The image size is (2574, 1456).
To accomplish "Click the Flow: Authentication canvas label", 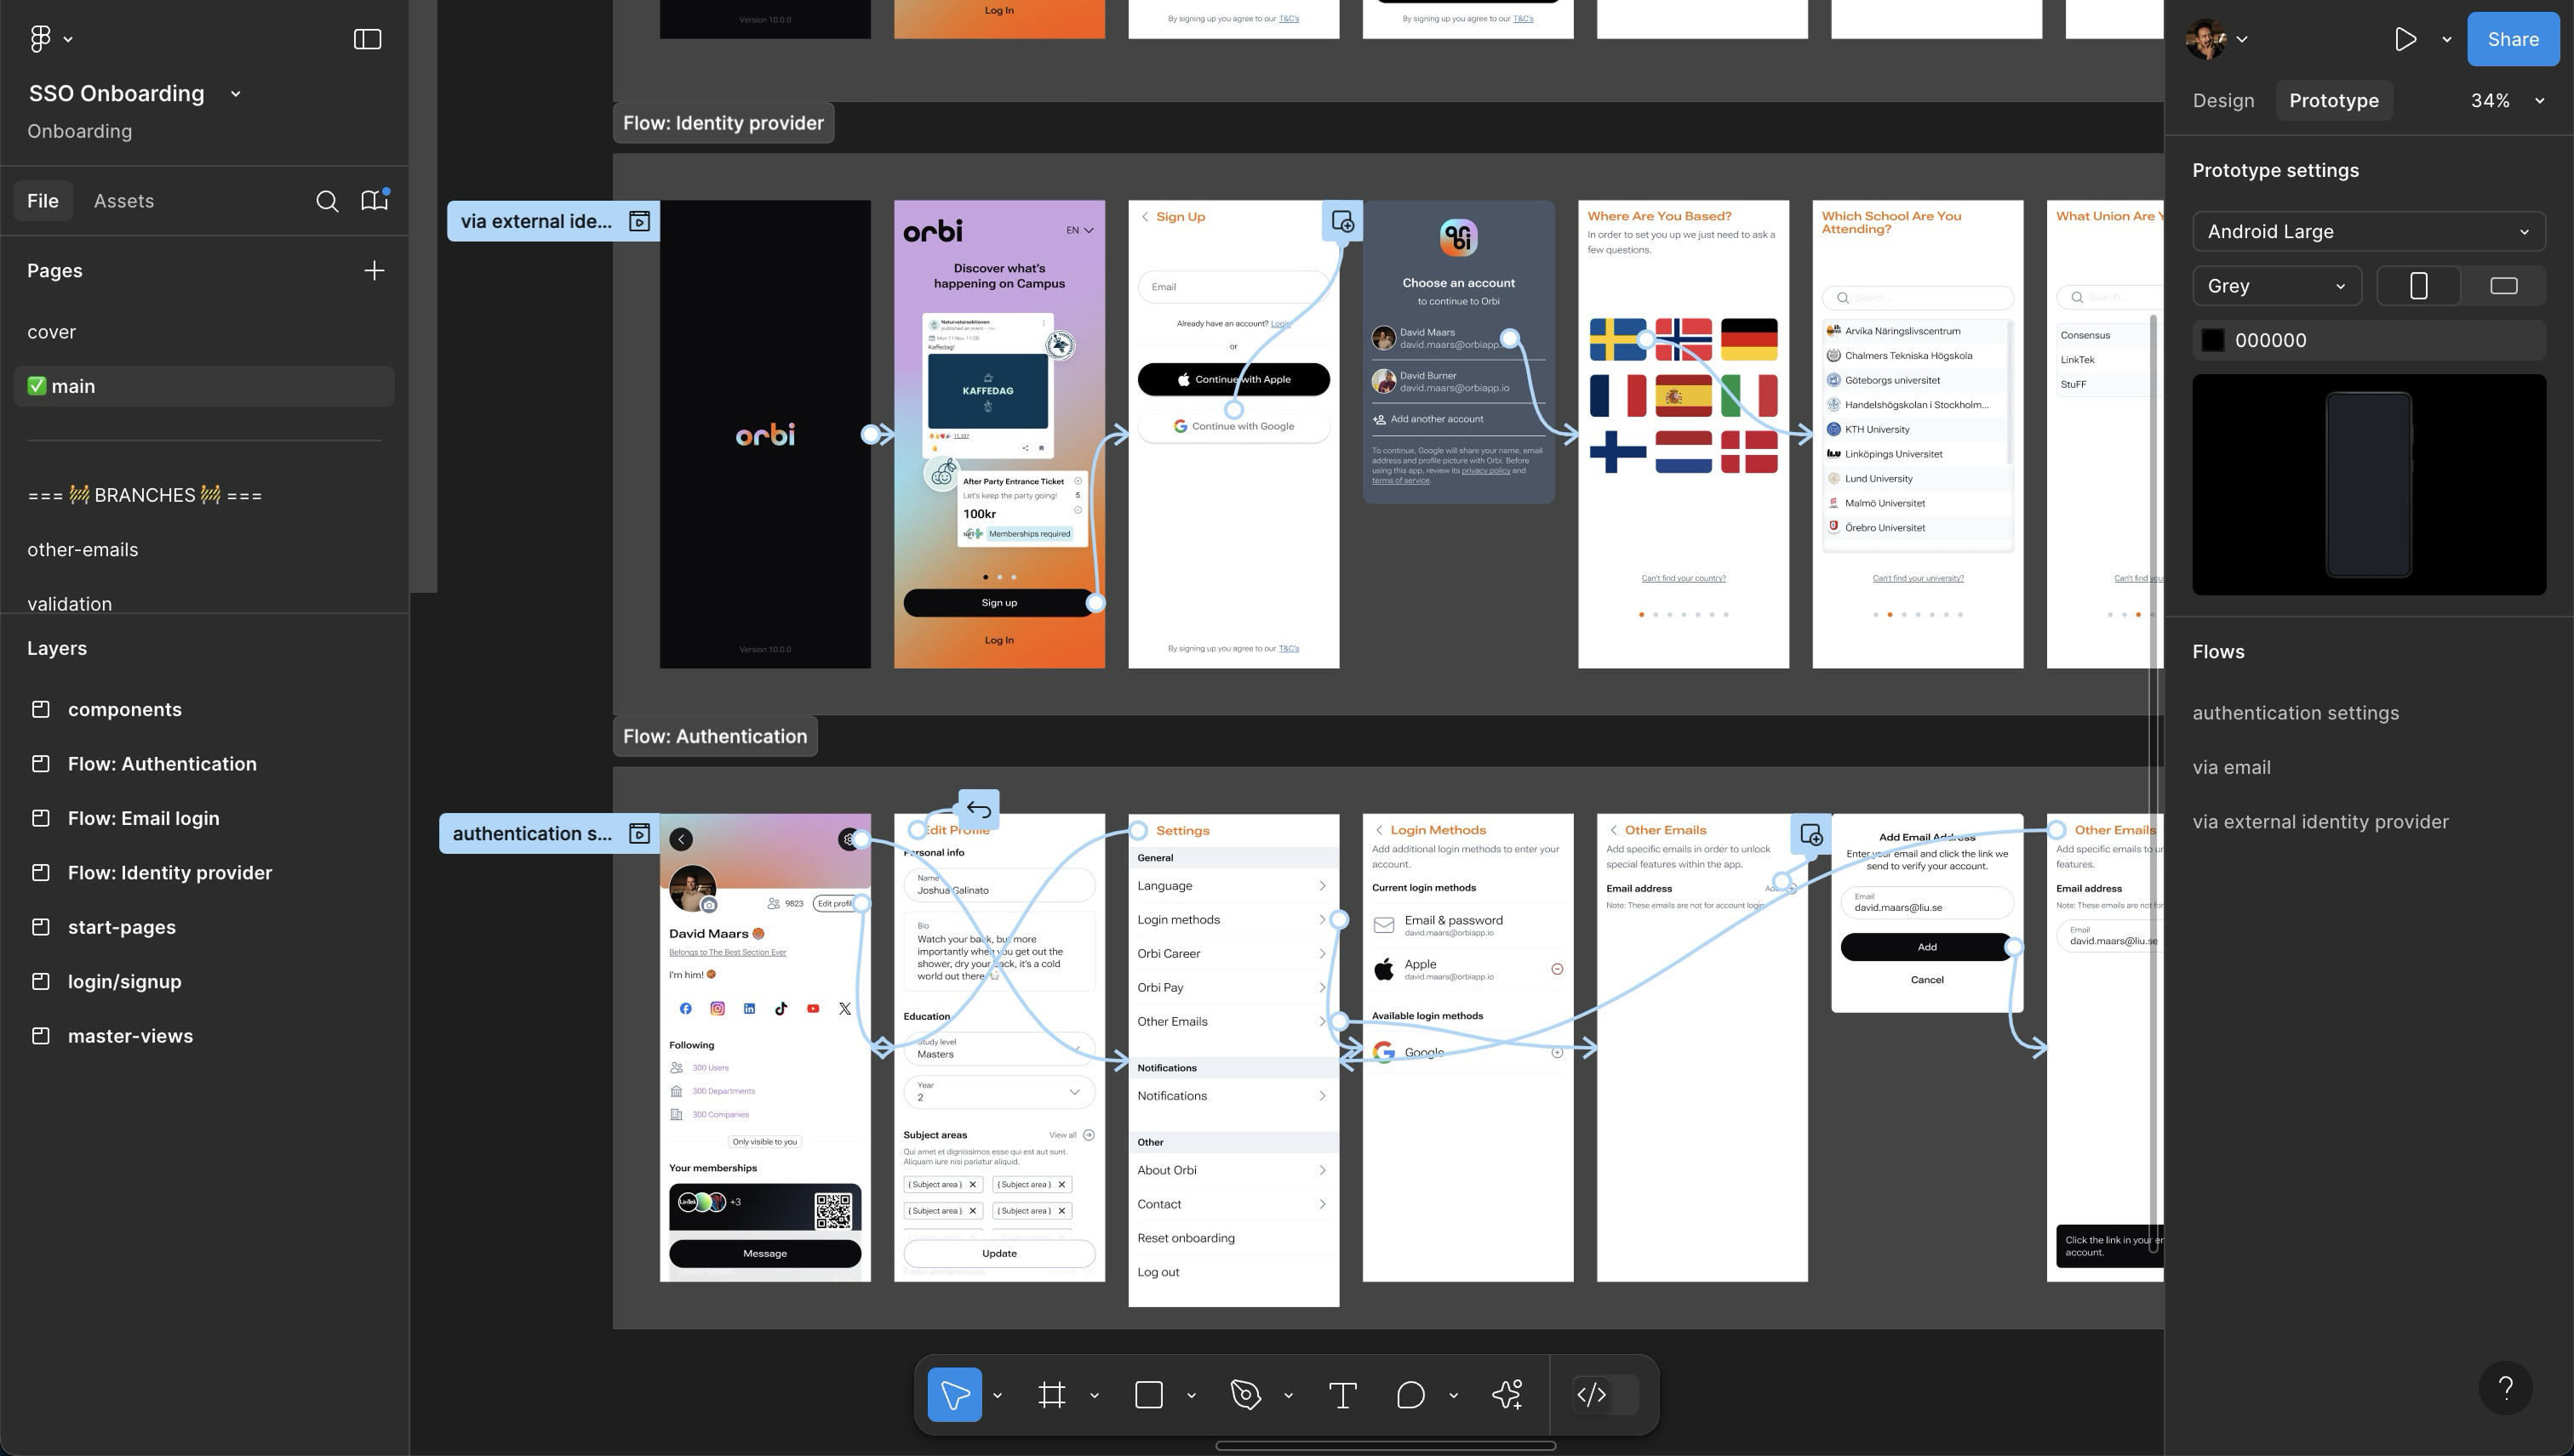I will click(714, 737).
